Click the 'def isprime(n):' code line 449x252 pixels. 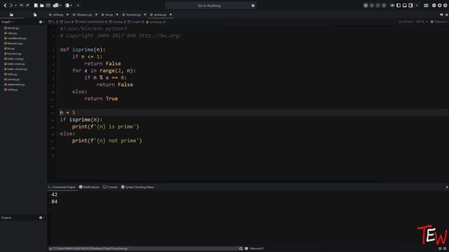click(x=83, y=50)
